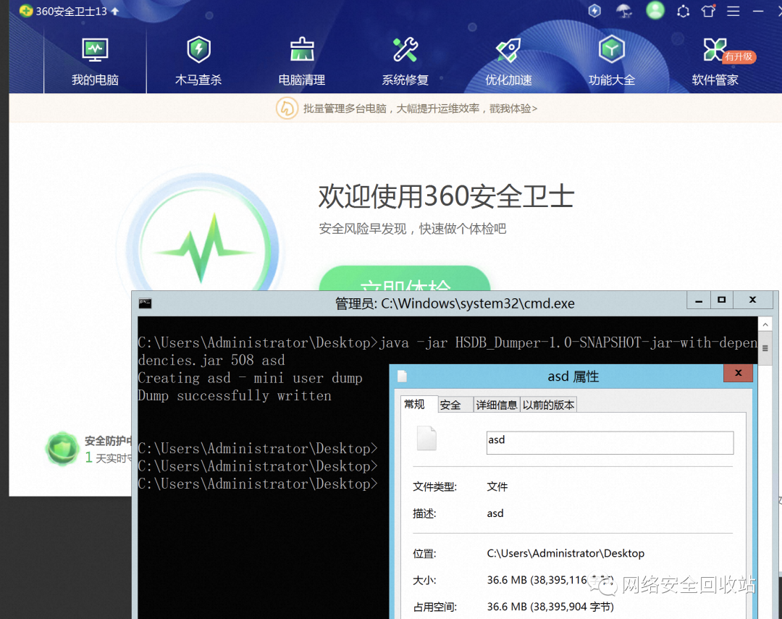Open 功能大全 cube icon

[611, 50]
